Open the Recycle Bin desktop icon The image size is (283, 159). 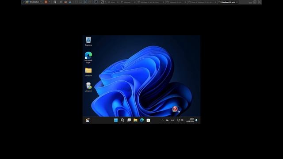[x=88, y=41]
